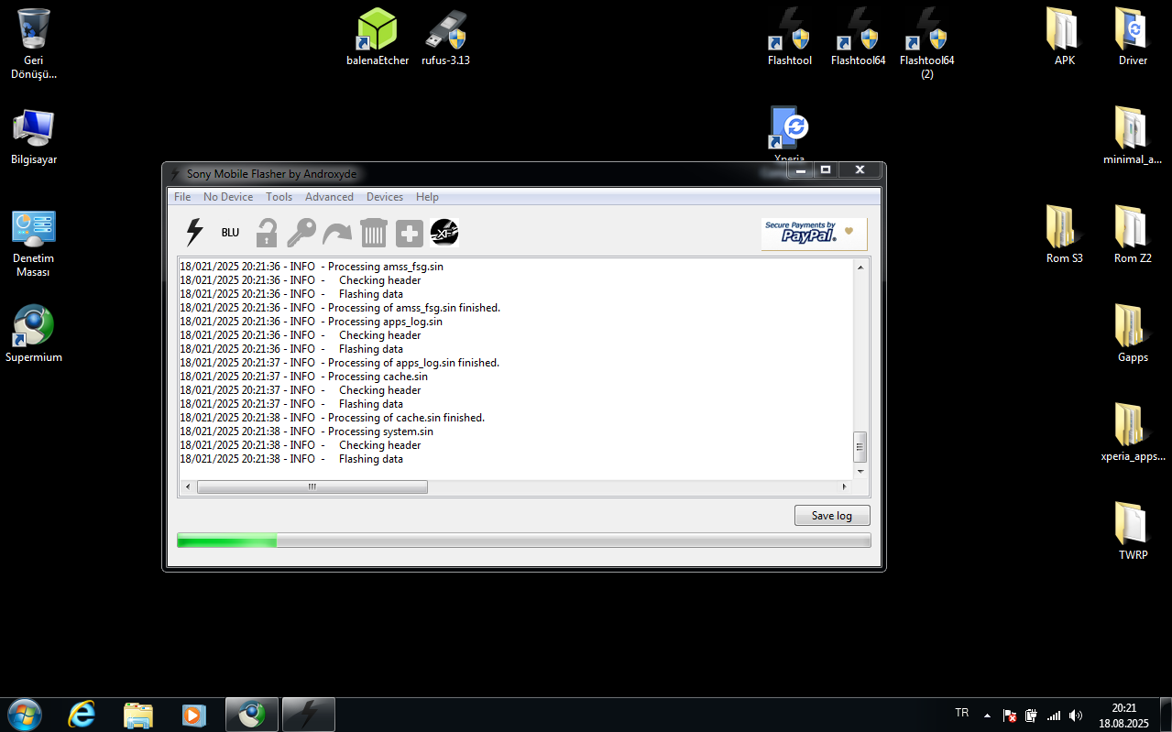Click the BLU bootloader unlock icon

[230, 233]
